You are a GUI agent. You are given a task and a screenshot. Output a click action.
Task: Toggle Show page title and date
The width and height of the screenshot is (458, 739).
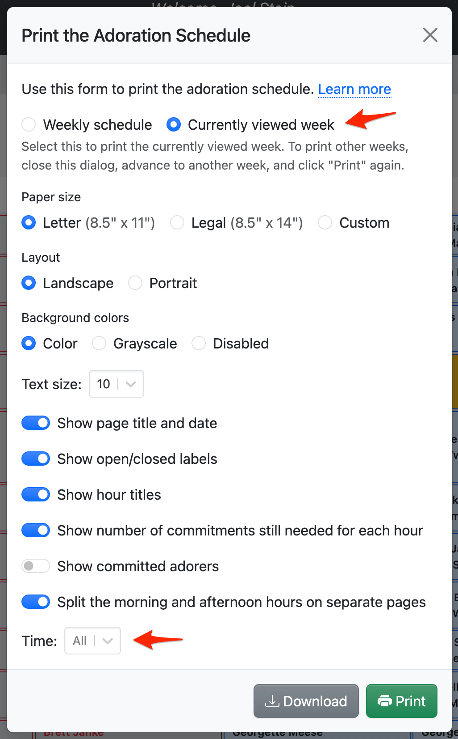tap(36, 423)
